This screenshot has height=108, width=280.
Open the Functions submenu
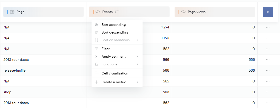[x=117, y=64]
